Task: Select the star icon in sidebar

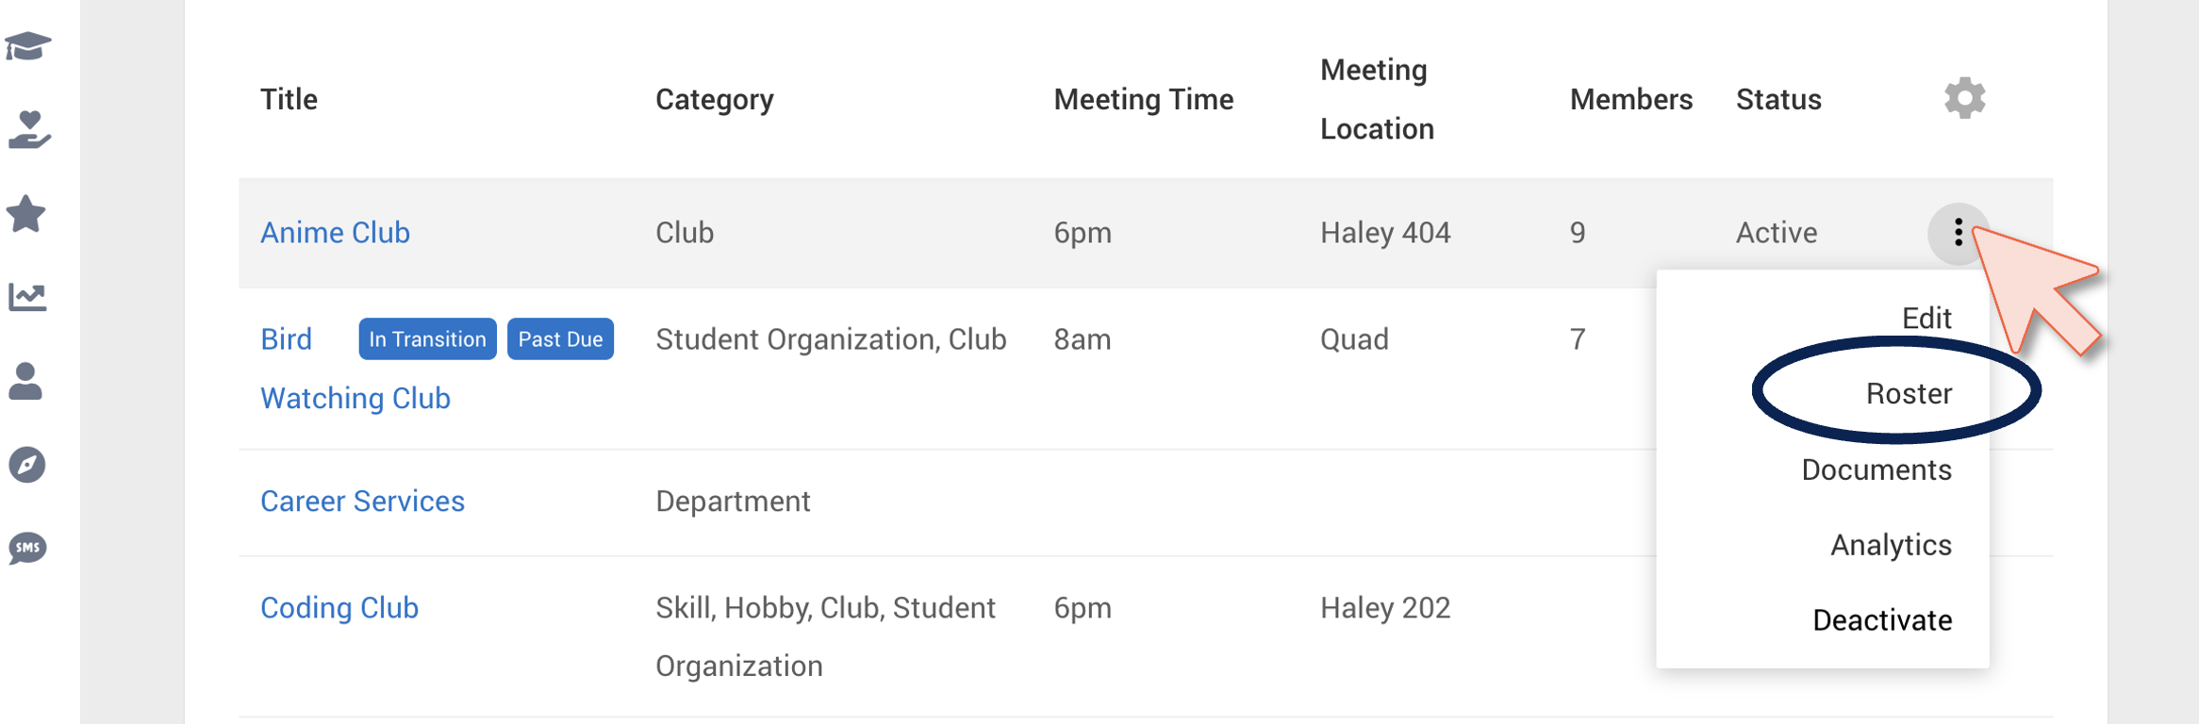Action: 26,213
